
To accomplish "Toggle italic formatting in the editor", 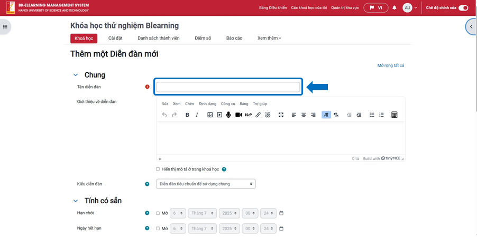I will point(197,115).
